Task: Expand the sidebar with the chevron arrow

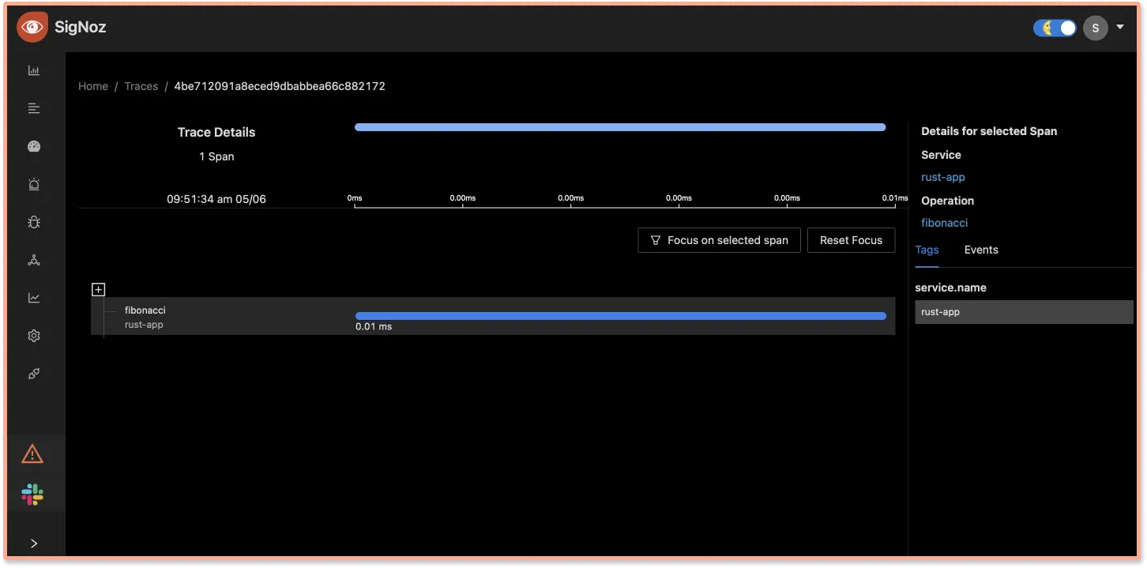Action: (x=34, y=544)
